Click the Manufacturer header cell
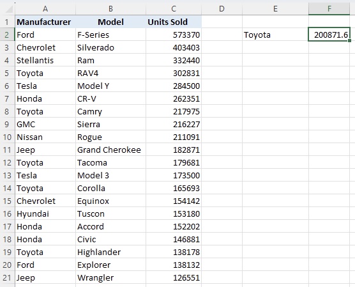This screenshot has width=355, height=287. click(45, 22)
